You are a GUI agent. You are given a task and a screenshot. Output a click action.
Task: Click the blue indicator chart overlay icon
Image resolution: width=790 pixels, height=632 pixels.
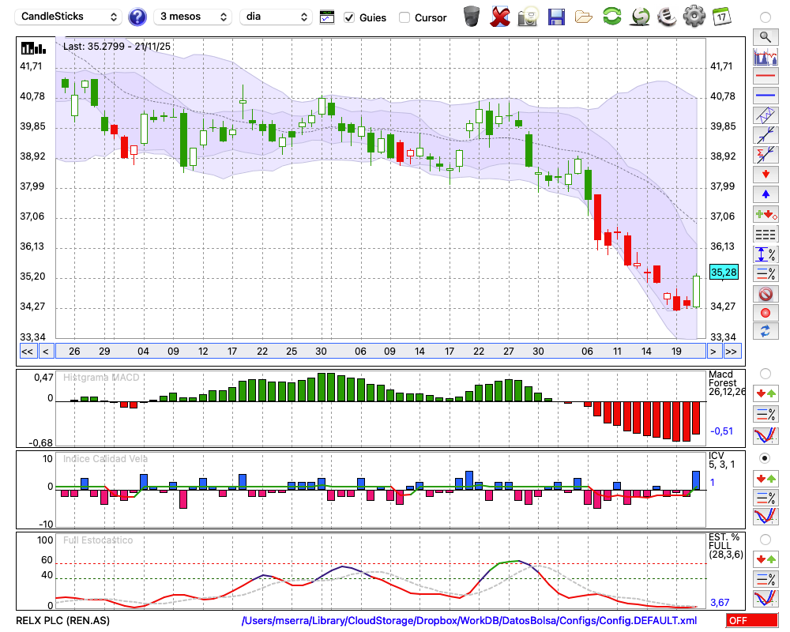pos(766,56)
